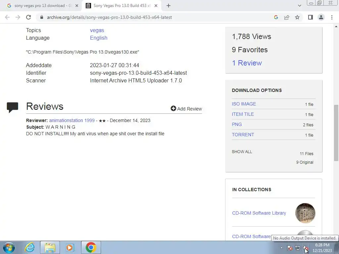Open Windows Explorer from taskbar
Image resolution: width=339 pixels, height=254 pixels.
pos(50,247)
